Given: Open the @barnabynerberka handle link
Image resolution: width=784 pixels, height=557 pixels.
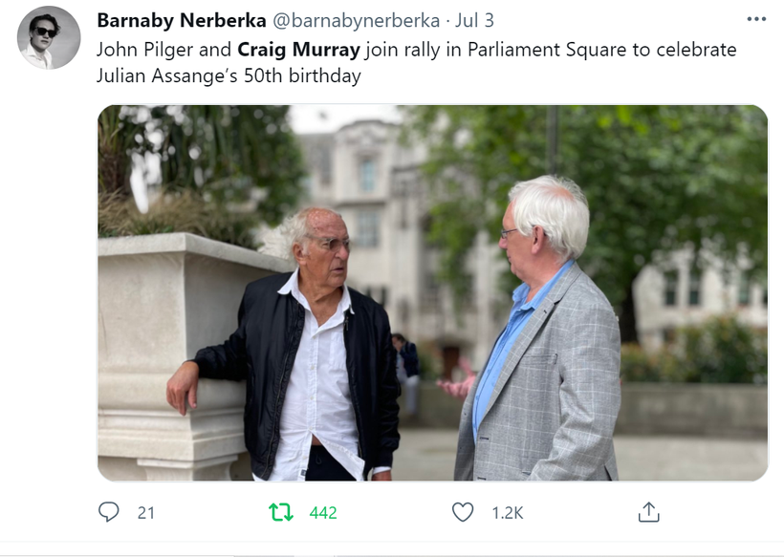Looking at the screenshot, I should click(356, 20).
